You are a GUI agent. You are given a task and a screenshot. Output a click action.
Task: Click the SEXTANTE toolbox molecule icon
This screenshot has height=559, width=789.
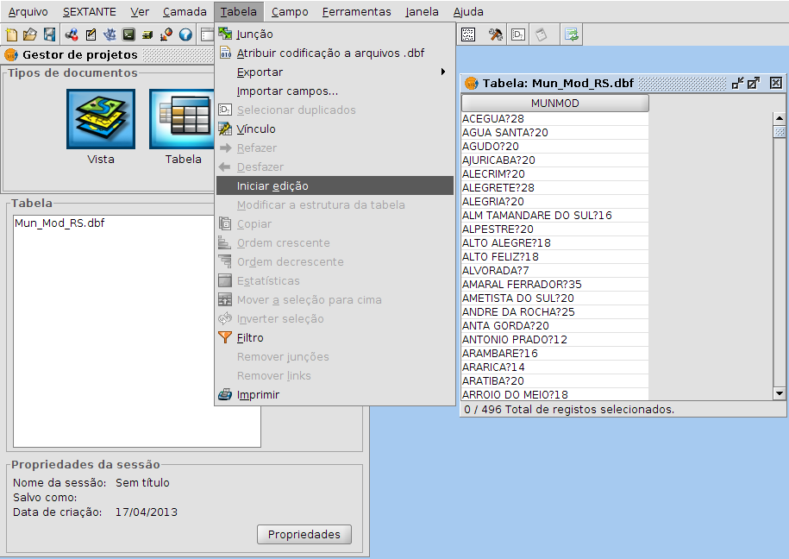[72, 35]
